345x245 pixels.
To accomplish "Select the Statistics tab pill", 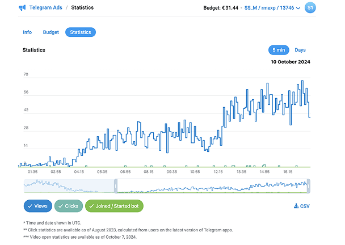I will [81, 32].
